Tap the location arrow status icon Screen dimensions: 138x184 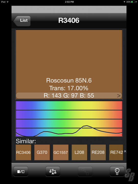click(x=124, y=2)
